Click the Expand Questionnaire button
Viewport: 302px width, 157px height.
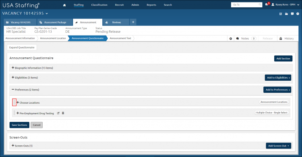click(22, 47)
